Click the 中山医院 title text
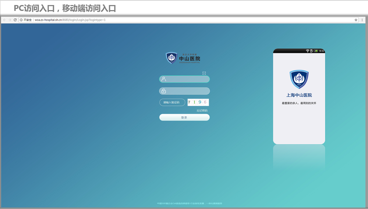This screenshot has height=209, width=368. [x=190, y=58]
